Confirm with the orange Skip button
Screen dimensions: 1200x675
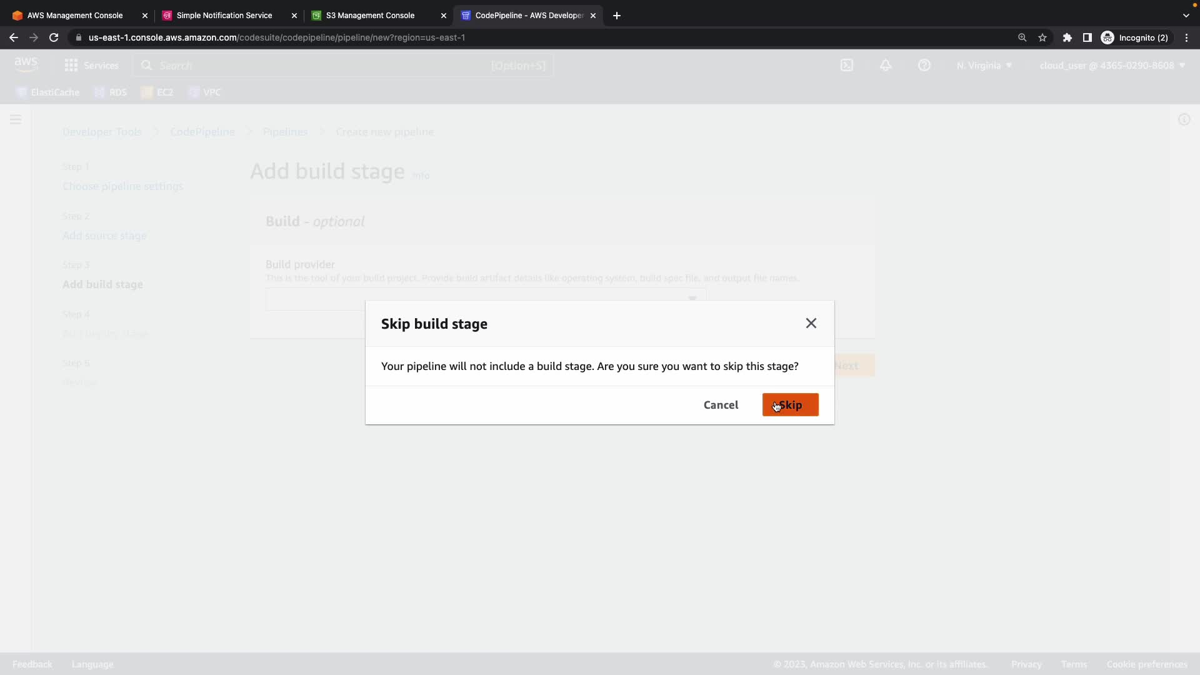click(790, 405)
